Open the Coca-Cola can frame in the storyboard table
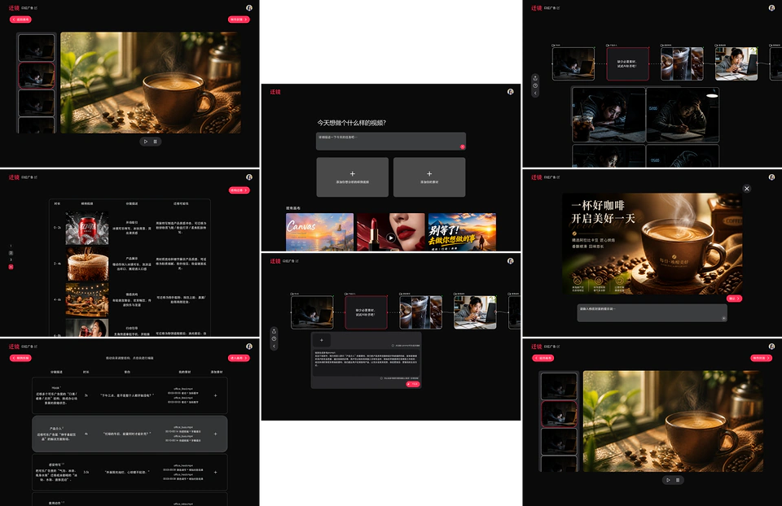This screenshot has height=506, width=782. coord(87,228)
